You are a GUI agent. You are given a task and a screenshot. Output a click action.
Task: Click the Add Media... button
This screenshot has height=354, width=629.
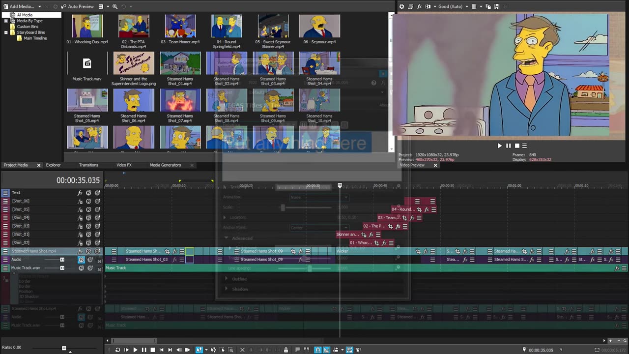point(19,6)
